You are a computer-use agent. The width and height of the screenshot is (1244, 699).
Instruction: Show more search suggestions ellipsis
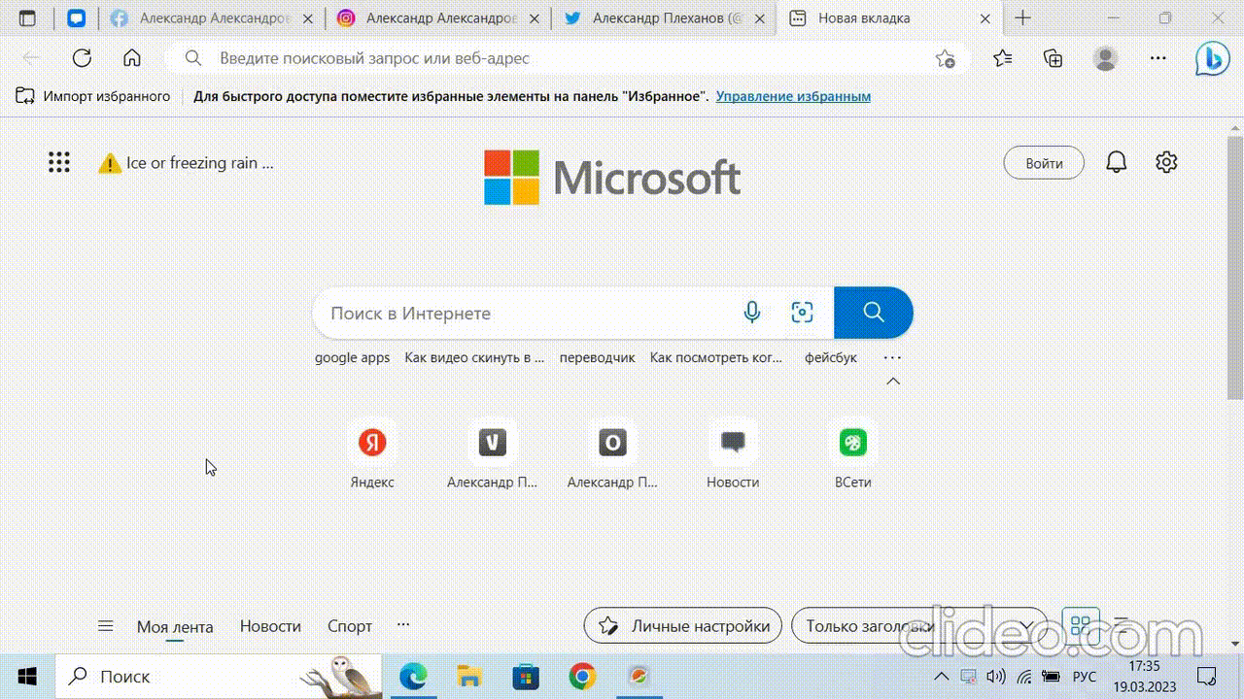pyautogui.click(x=892, y=357)
